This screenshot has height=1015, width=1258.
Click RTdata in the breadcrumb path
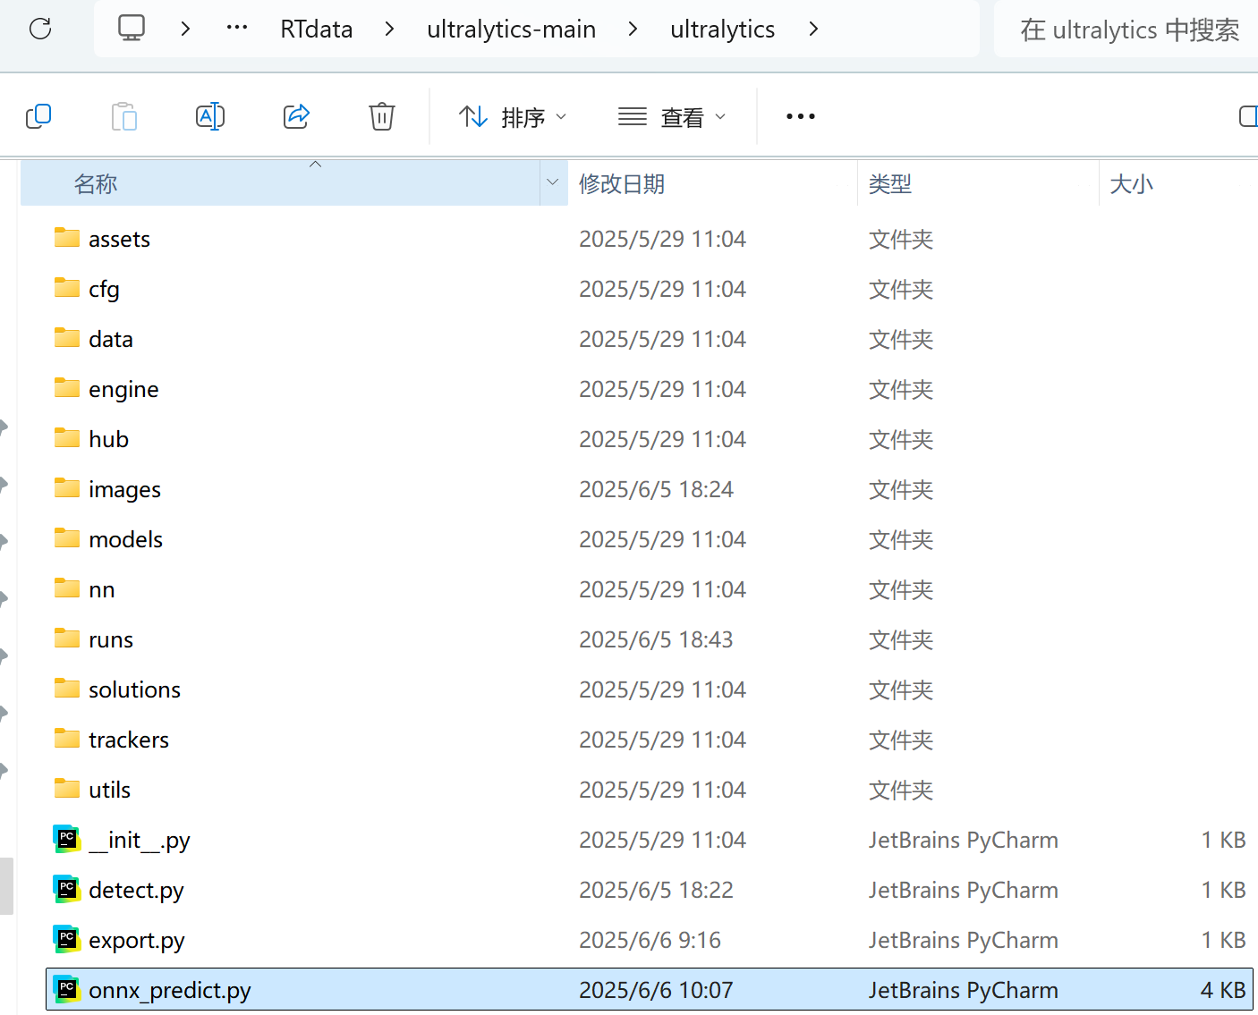(316, 29)
